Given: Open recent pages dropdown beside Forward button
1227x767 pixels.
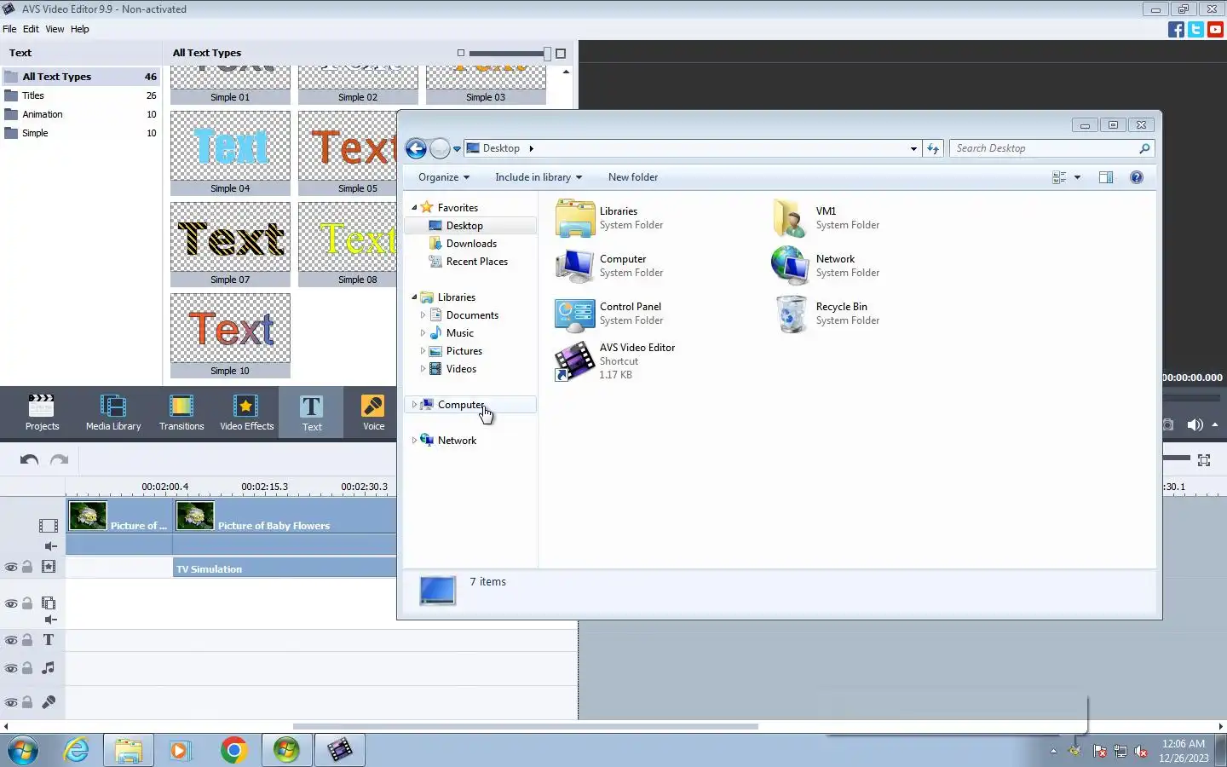Looking at the screenshot, I should coord(457,149).
